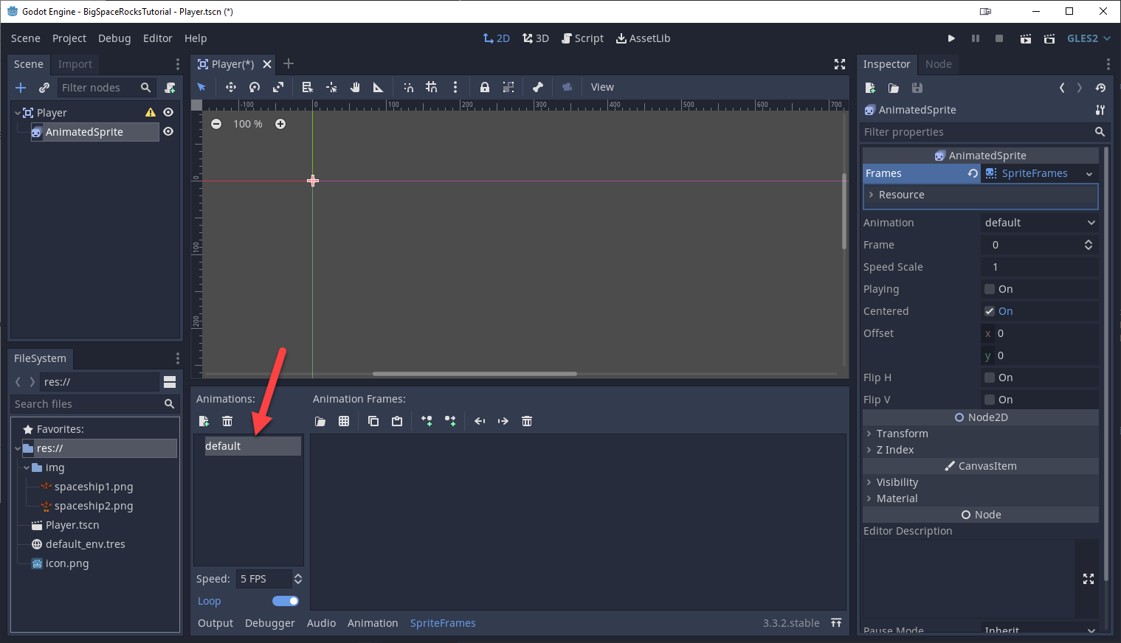Enable the Playing checkbox
Screen dimensions: 1121x643
pos(990,289)
